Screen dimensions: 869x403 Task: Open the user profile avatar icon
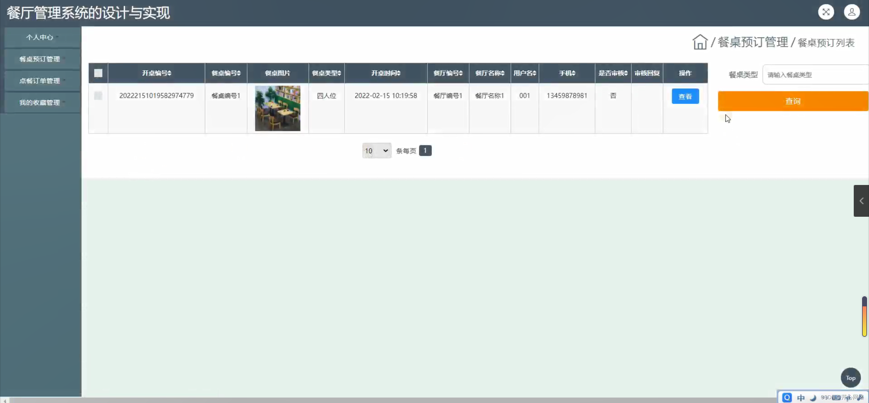point(852,12)
